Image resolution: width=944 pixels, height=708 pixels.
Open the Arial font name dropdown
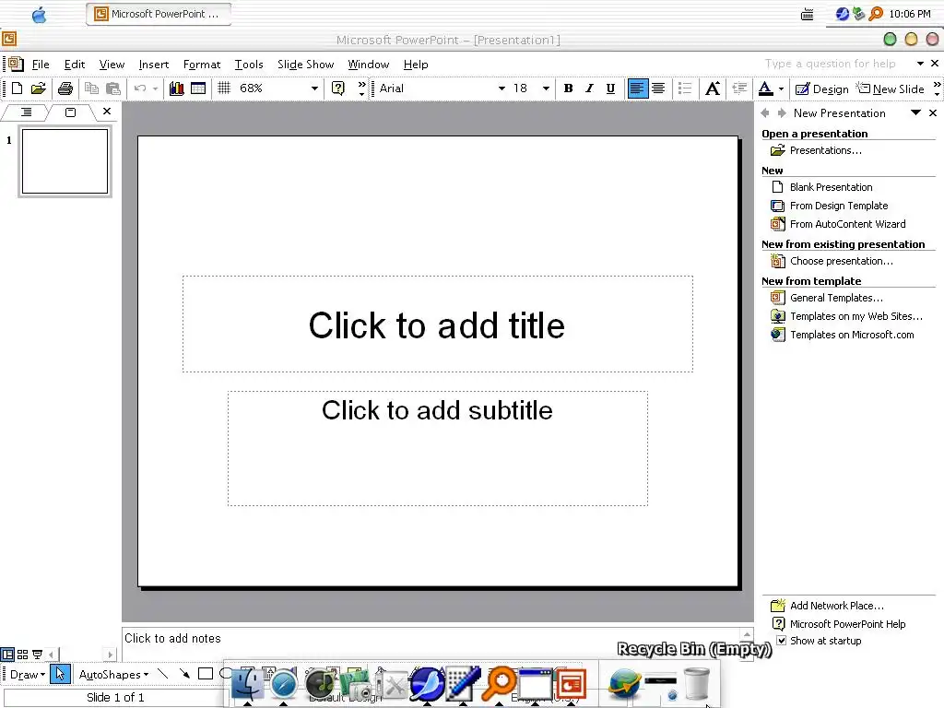(501, 88)
